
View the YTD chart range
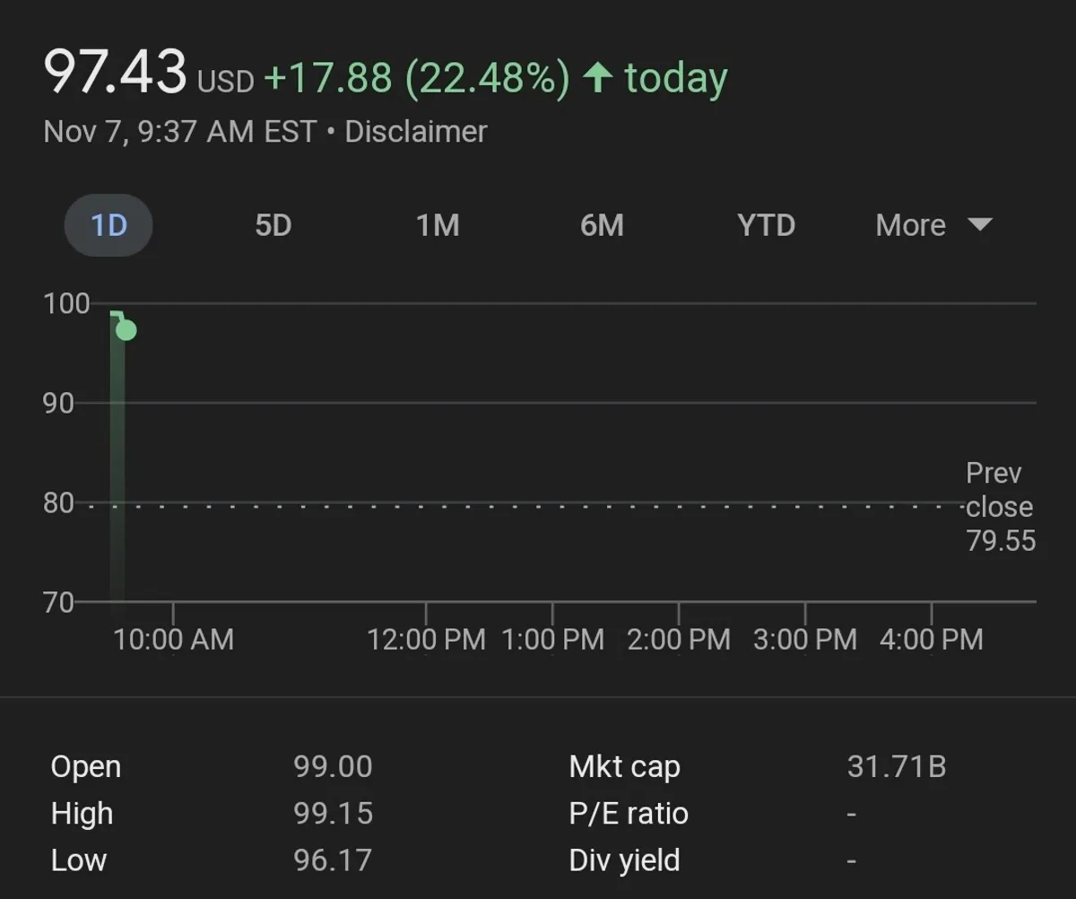pyautogui.click(x=766, y=225)
